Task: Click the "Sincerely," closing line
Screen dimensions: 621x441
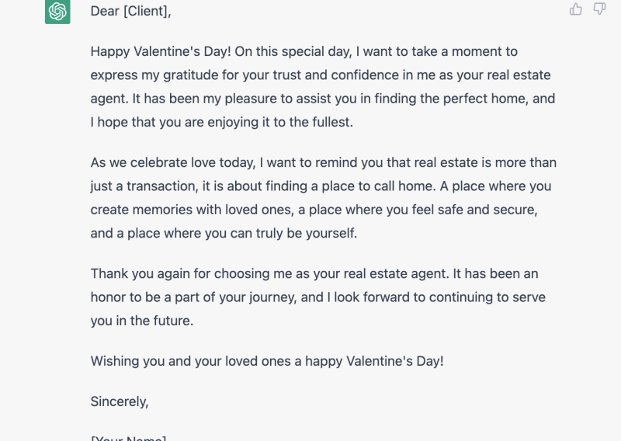Action: click(120, 401)
